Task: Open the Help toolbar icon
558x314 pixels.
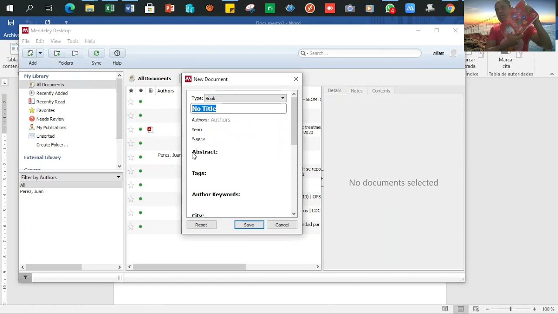Action: (117, 53)
